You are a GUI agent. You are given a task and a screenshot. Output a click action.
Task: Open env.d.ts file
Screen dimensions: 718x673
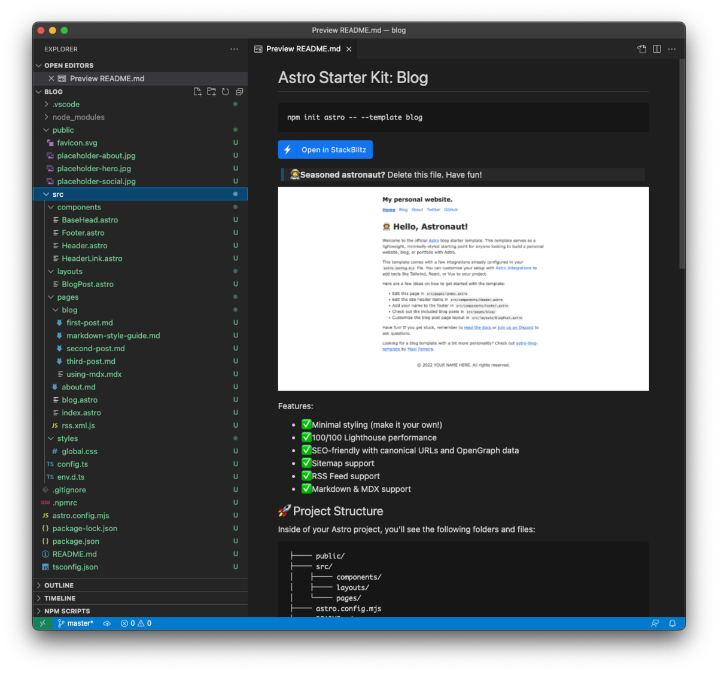[x=140, y=477]
